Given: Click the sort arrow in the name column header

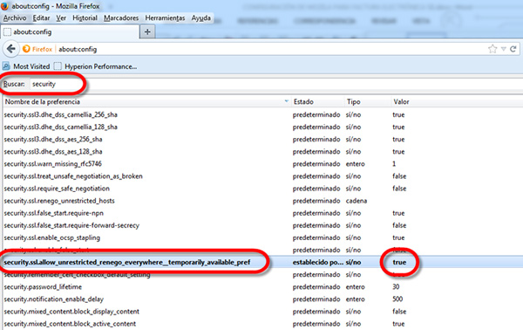Looking at the screenshot, I should point(287,101).
